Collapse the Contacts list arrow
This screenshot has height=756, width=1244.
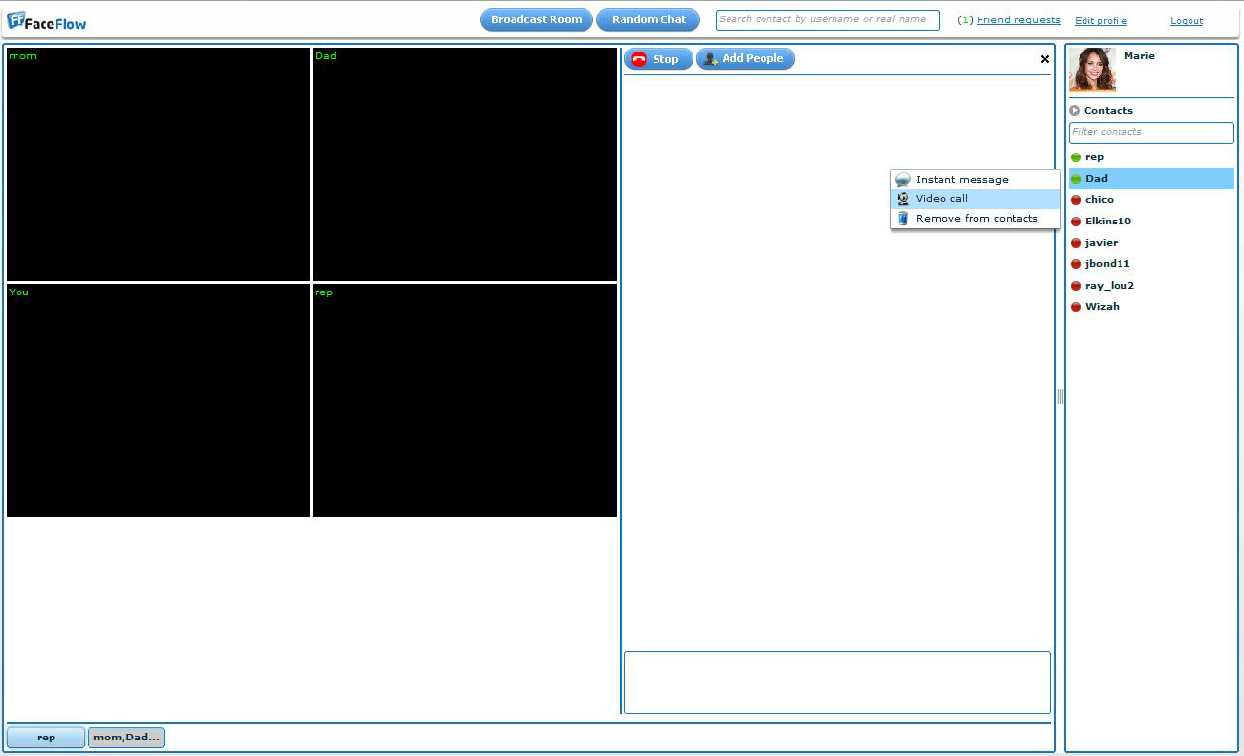[1075, 111]
